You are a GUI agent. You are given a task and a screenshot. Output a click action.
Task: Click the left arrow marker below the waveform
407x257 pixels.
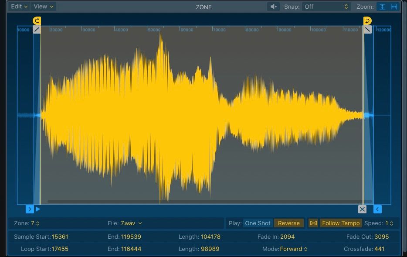(x=376, y=209)
